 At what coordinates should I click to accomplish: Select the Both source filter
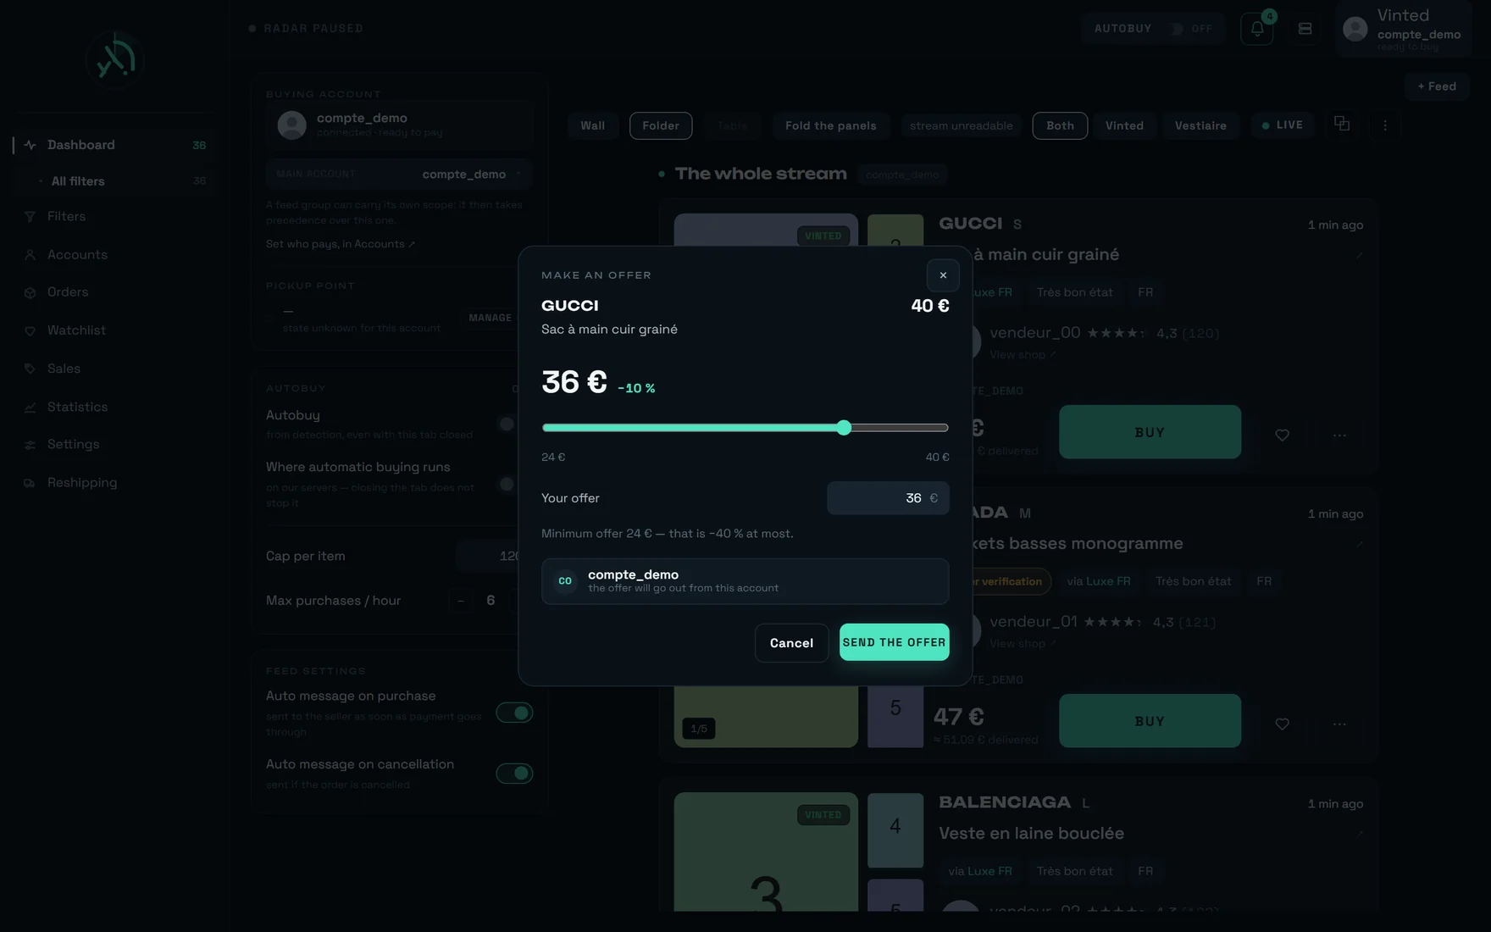pyautogui.click(x=1060, y=125)
